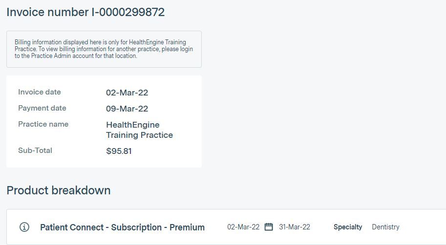Screen dimensions: 446x245
Task: Click the info icon beside Patient Connect
Action: point(24,227)
